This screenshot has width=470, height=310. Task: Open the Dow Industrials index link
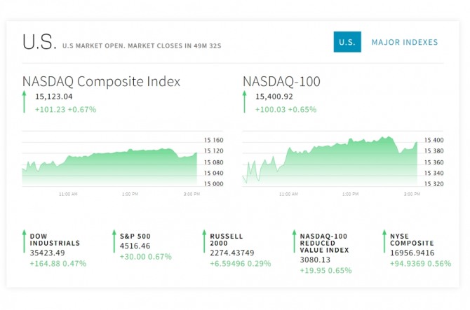[55, 239]
